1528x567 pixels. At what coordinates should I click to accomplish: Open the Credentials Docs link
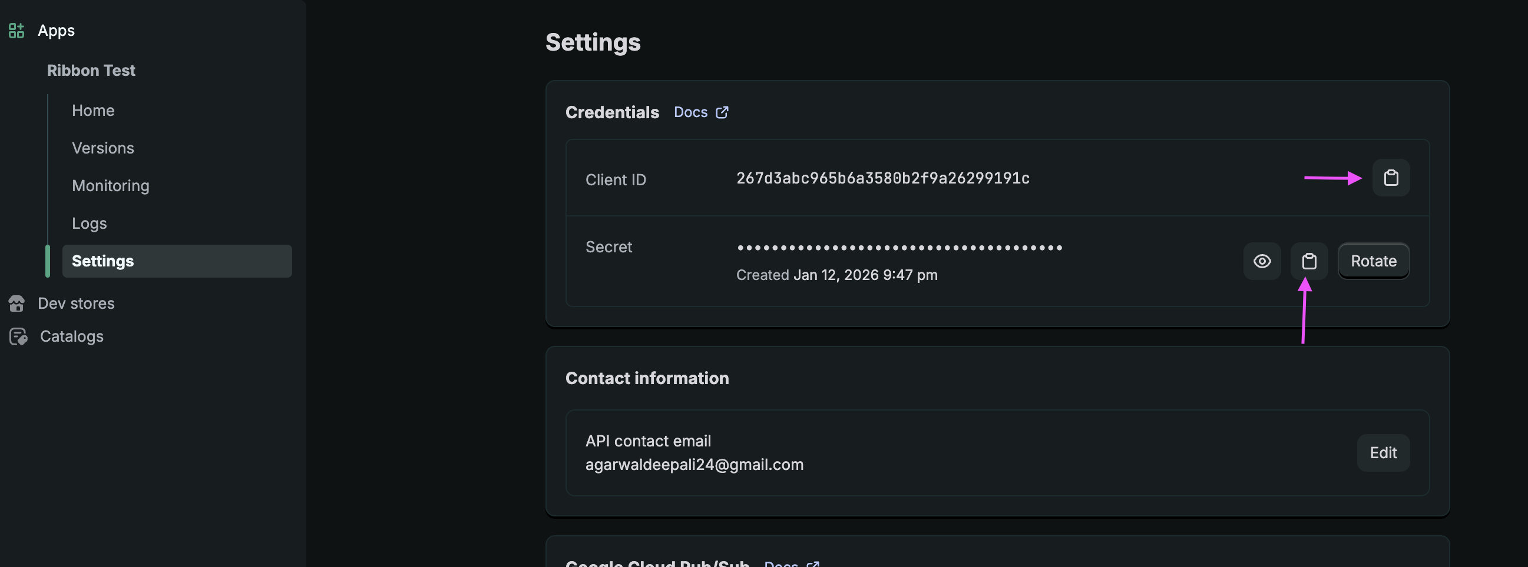click(690, 111)
